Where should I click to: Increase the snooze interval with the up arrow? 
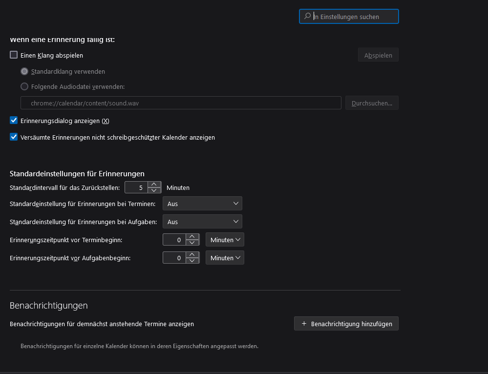154,185
